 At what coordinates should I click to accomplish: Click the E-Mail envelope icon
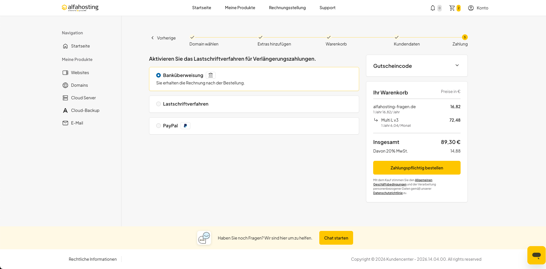tap(65, 123)
